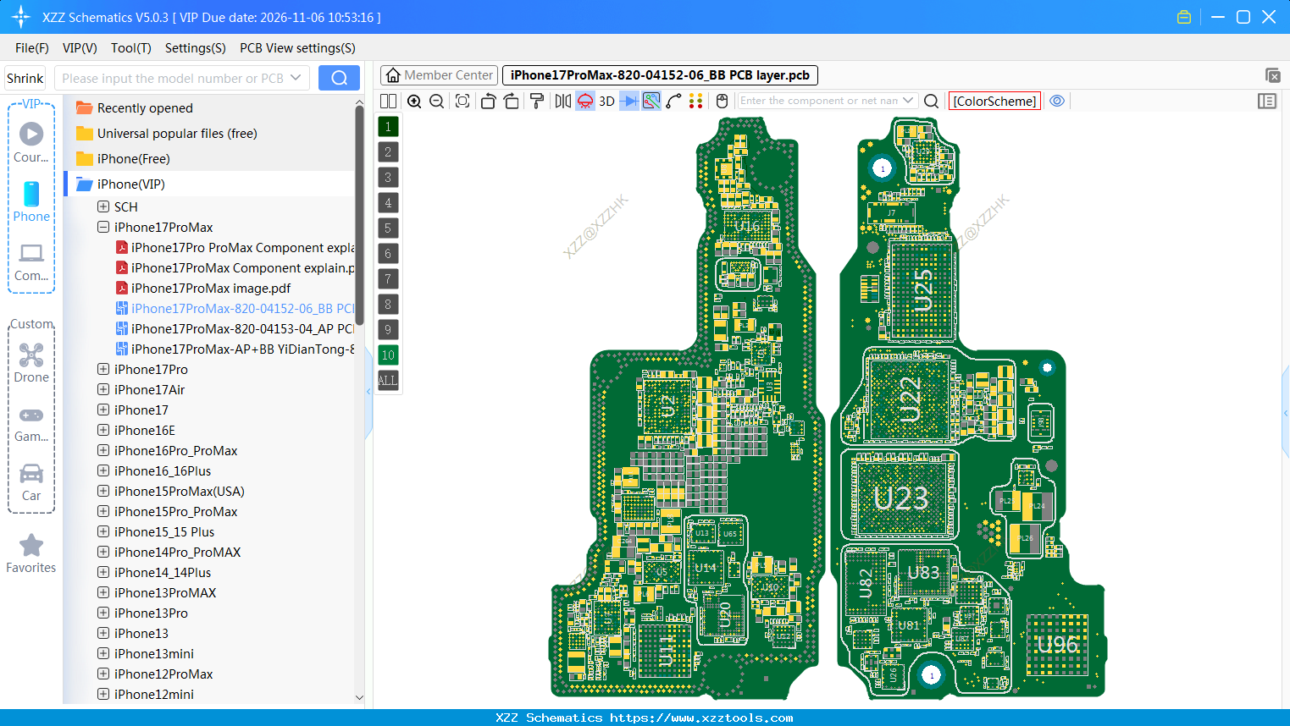Toggle the lamp UV view on toolbar

(x=584, y=101)
